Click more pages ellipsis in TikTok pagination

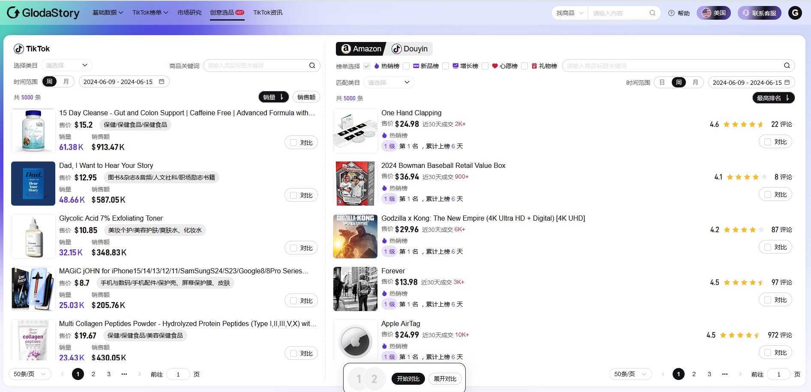point(124,374)
